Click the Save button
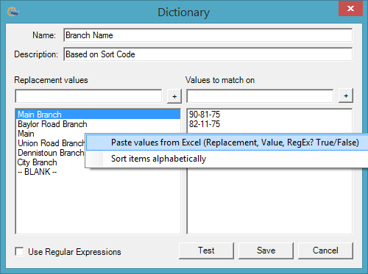Image resolution: width=368 pixels, height=274 pixels. (266, 250)
